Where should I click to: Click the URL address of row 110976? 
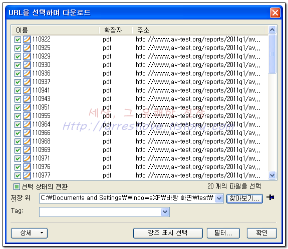pyautogui.click(x=198, y=167)
